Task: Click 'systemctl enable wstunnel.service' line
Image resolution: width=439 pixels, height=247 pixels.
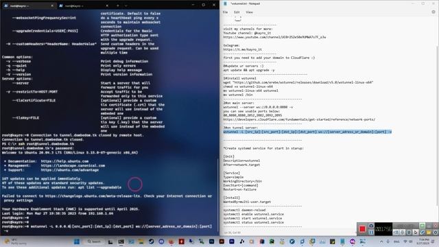Action: 253,214
